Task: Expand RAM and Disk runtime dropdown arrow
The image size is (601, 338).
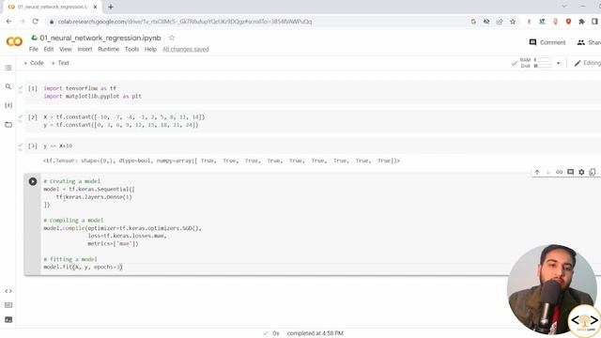Action: (558, 63)
